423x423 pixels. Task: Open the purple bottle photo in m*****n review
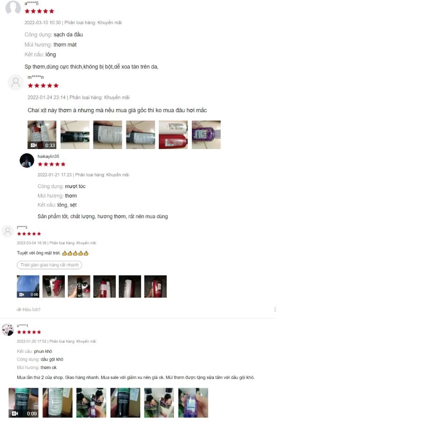(x=206, y=134)
